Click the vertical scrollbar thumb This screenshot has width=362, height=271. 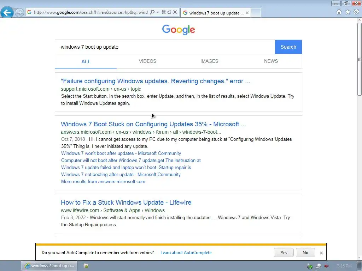[x=359, y=59]
